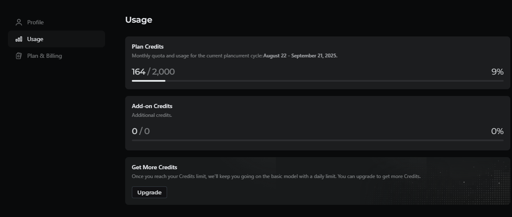
Task: Select the August 22 - September 21 cycle dates
Action: coord(300,56)
